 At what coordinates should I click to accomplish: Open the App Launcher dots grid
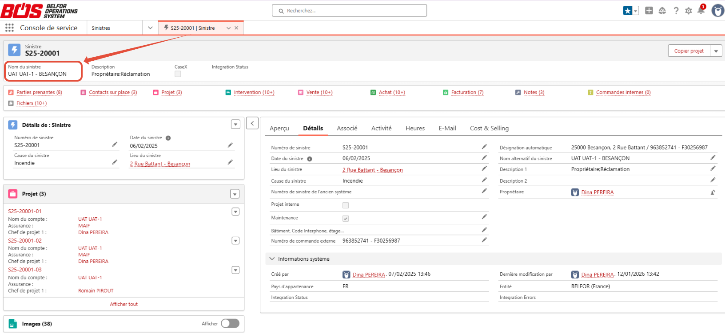tap(9, 27)
